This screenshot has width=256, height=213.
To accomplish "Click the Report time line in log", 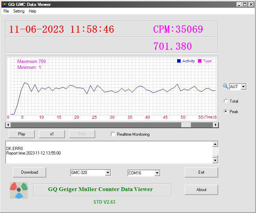I will (x=33, y=153).
